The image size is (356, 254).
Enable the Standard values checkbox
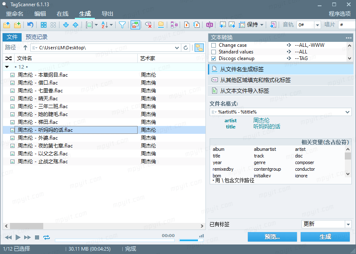[x=213, y=52]
